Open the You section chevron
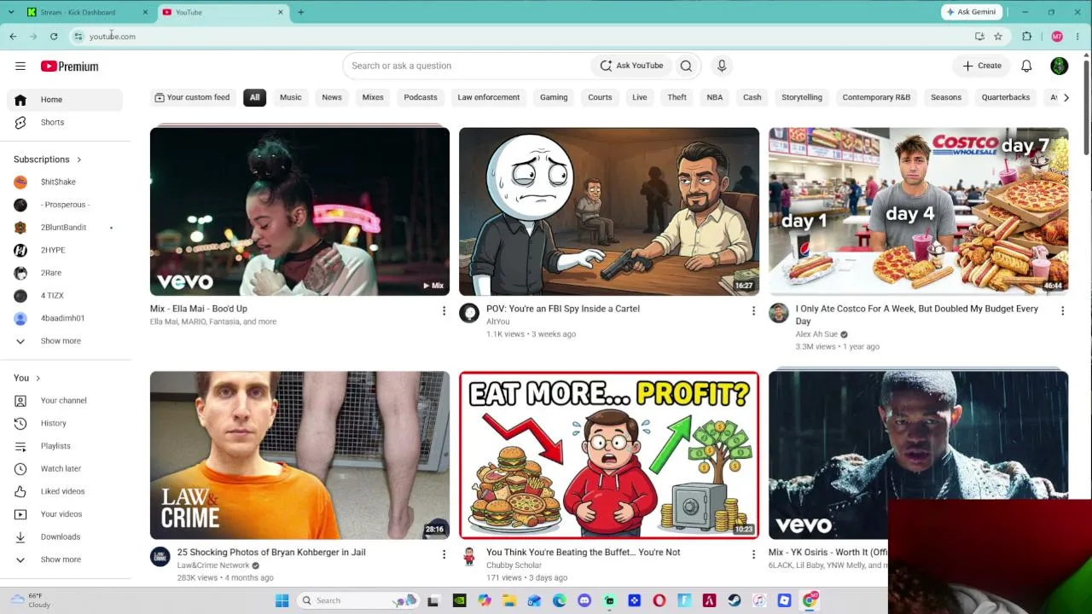Viewport: 1092px width, 614px height. point(38,379)
